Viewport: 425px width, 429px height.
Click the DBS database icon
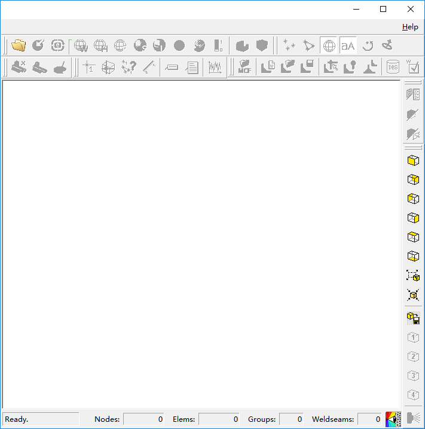pyautogui.click(x=393, y=67)
